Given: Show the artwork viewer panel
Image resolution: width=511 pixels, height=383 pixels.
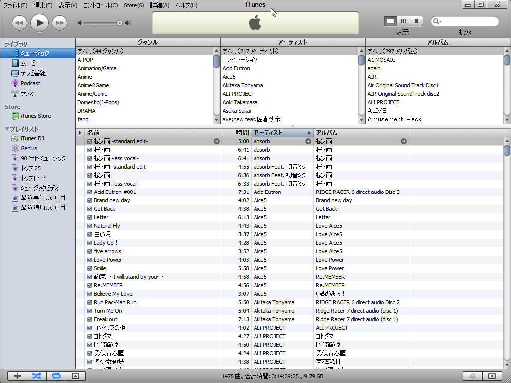Looking at the screenshot, I should click(x=76, y=376).
